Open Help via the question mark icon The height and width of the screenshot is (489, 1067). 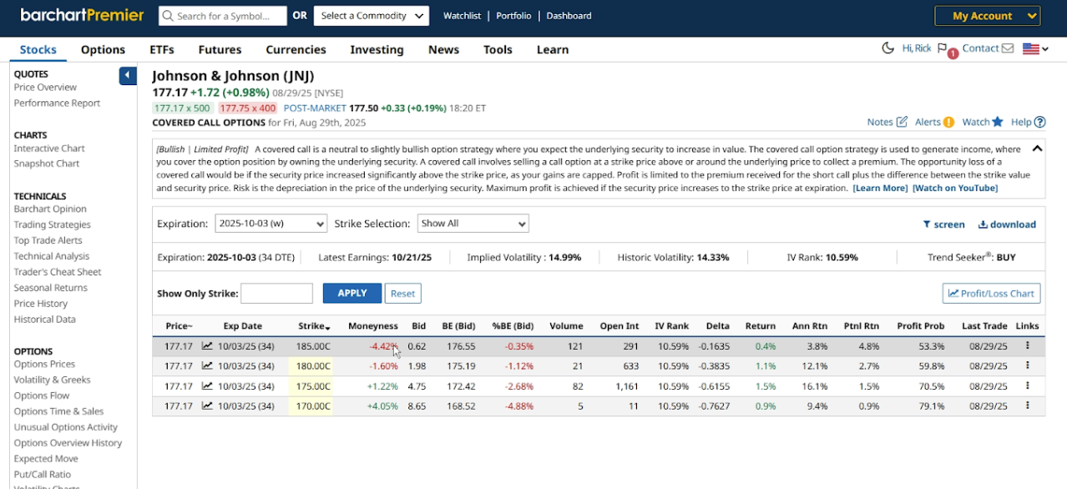coord(1039,122)
